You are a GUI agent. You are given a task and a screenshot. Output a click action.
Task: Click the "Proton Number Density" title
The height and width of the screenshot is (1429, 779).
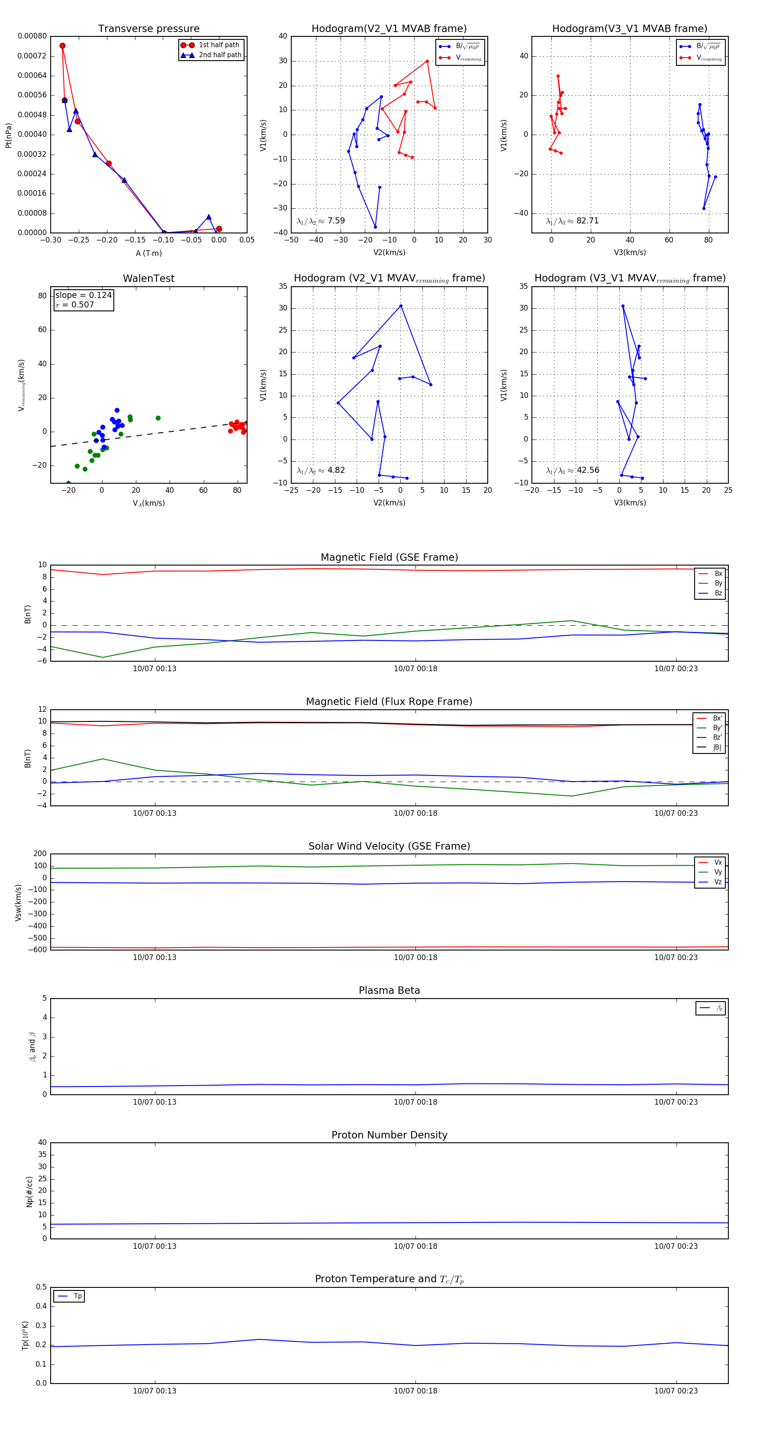click(389, 1135)
